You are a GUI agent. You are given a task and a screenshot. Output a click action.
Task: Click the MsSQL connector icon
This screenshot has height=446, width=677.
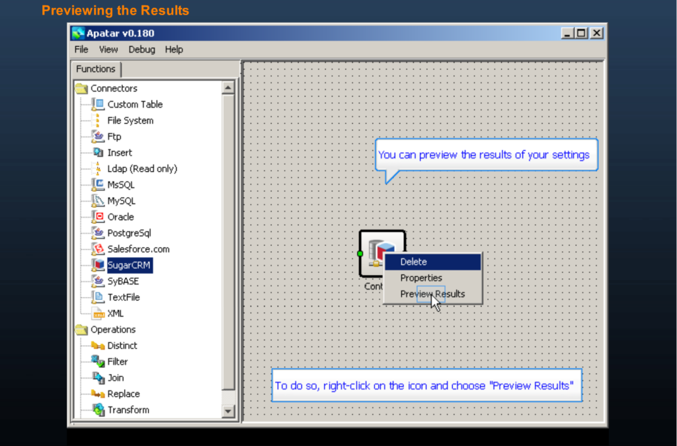tap(99, 184)
